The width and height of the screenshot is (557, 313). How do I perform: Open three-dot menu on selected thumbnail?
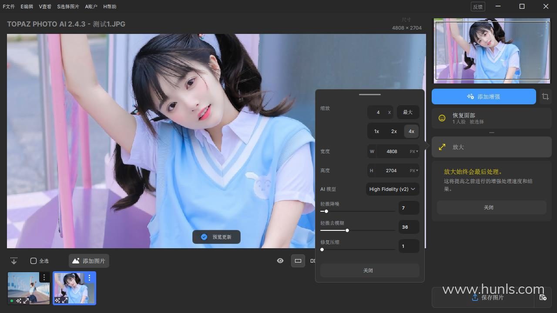(x=89, y=277)
